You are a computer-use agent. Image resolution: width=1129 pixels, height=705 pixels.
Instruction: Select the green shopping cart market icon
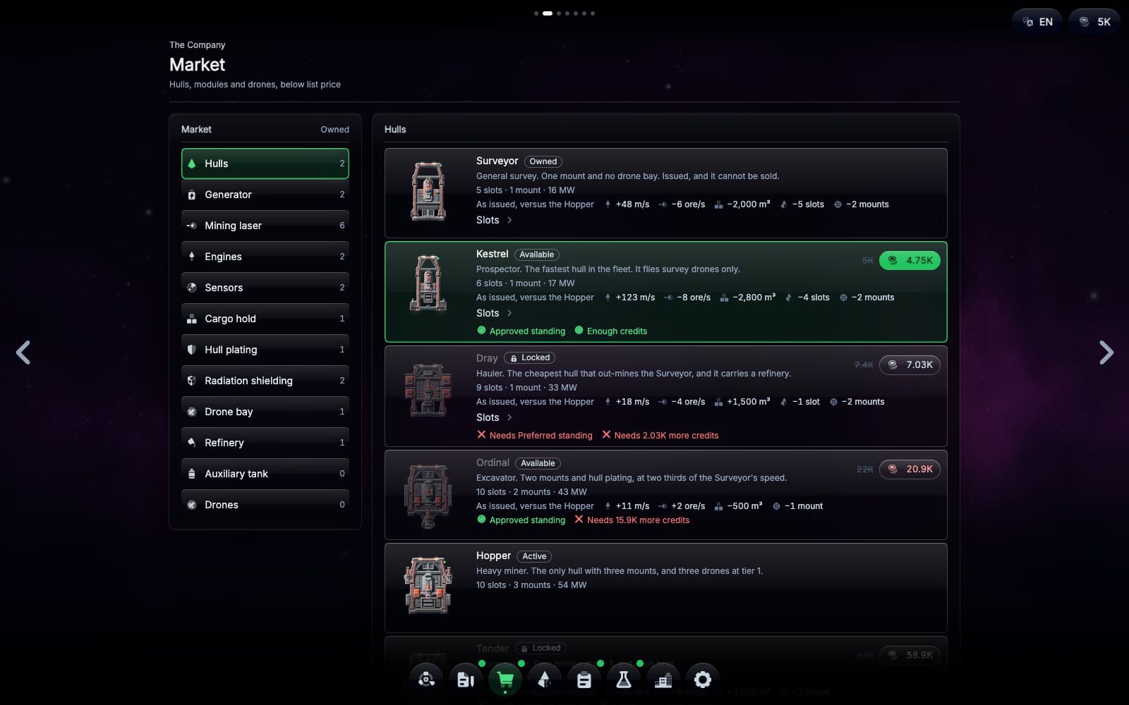click(x=505, y=680)
